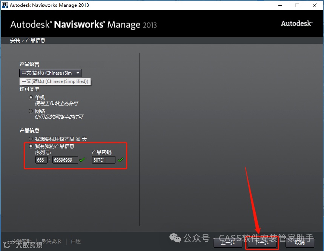This screenshot has width=324, height=251.
Task: Choose the 30-day trial option
Action: [31, 139]
